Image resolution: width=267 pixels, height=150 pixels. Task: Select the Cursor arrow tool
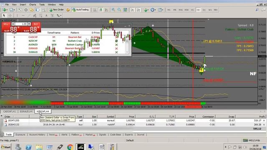pos(4,15)
